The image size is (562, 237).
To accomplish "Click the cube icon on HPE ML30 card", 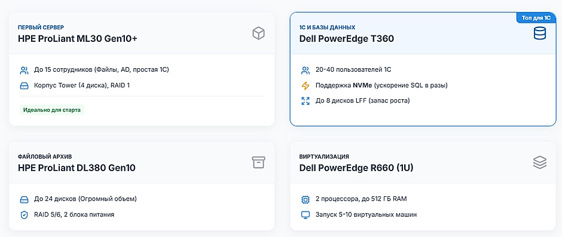I will [258, 34].
